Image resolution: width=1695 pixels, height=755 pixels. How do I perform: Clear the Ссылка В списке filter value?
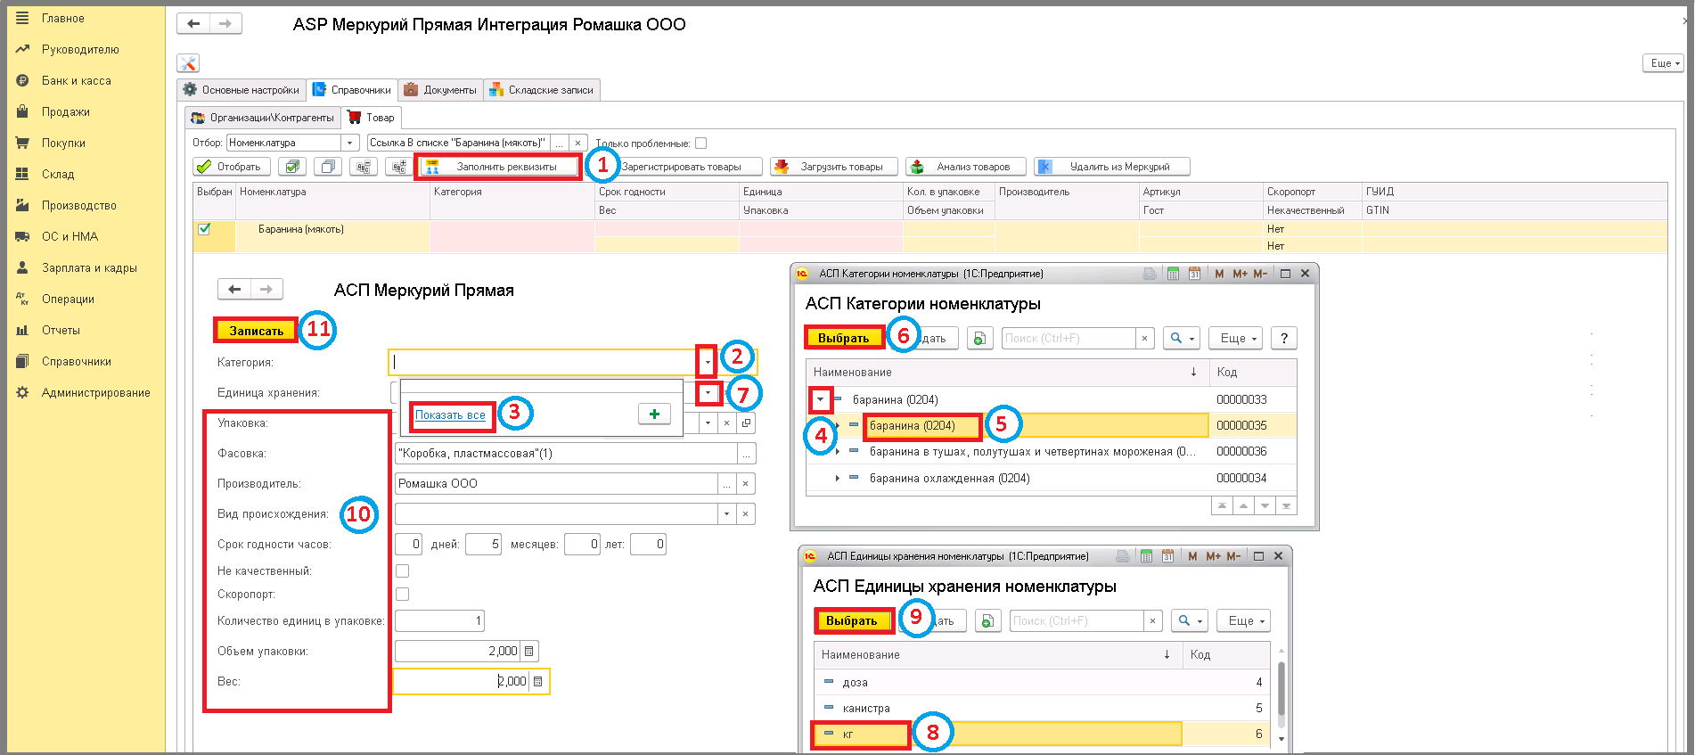[577, 143]
